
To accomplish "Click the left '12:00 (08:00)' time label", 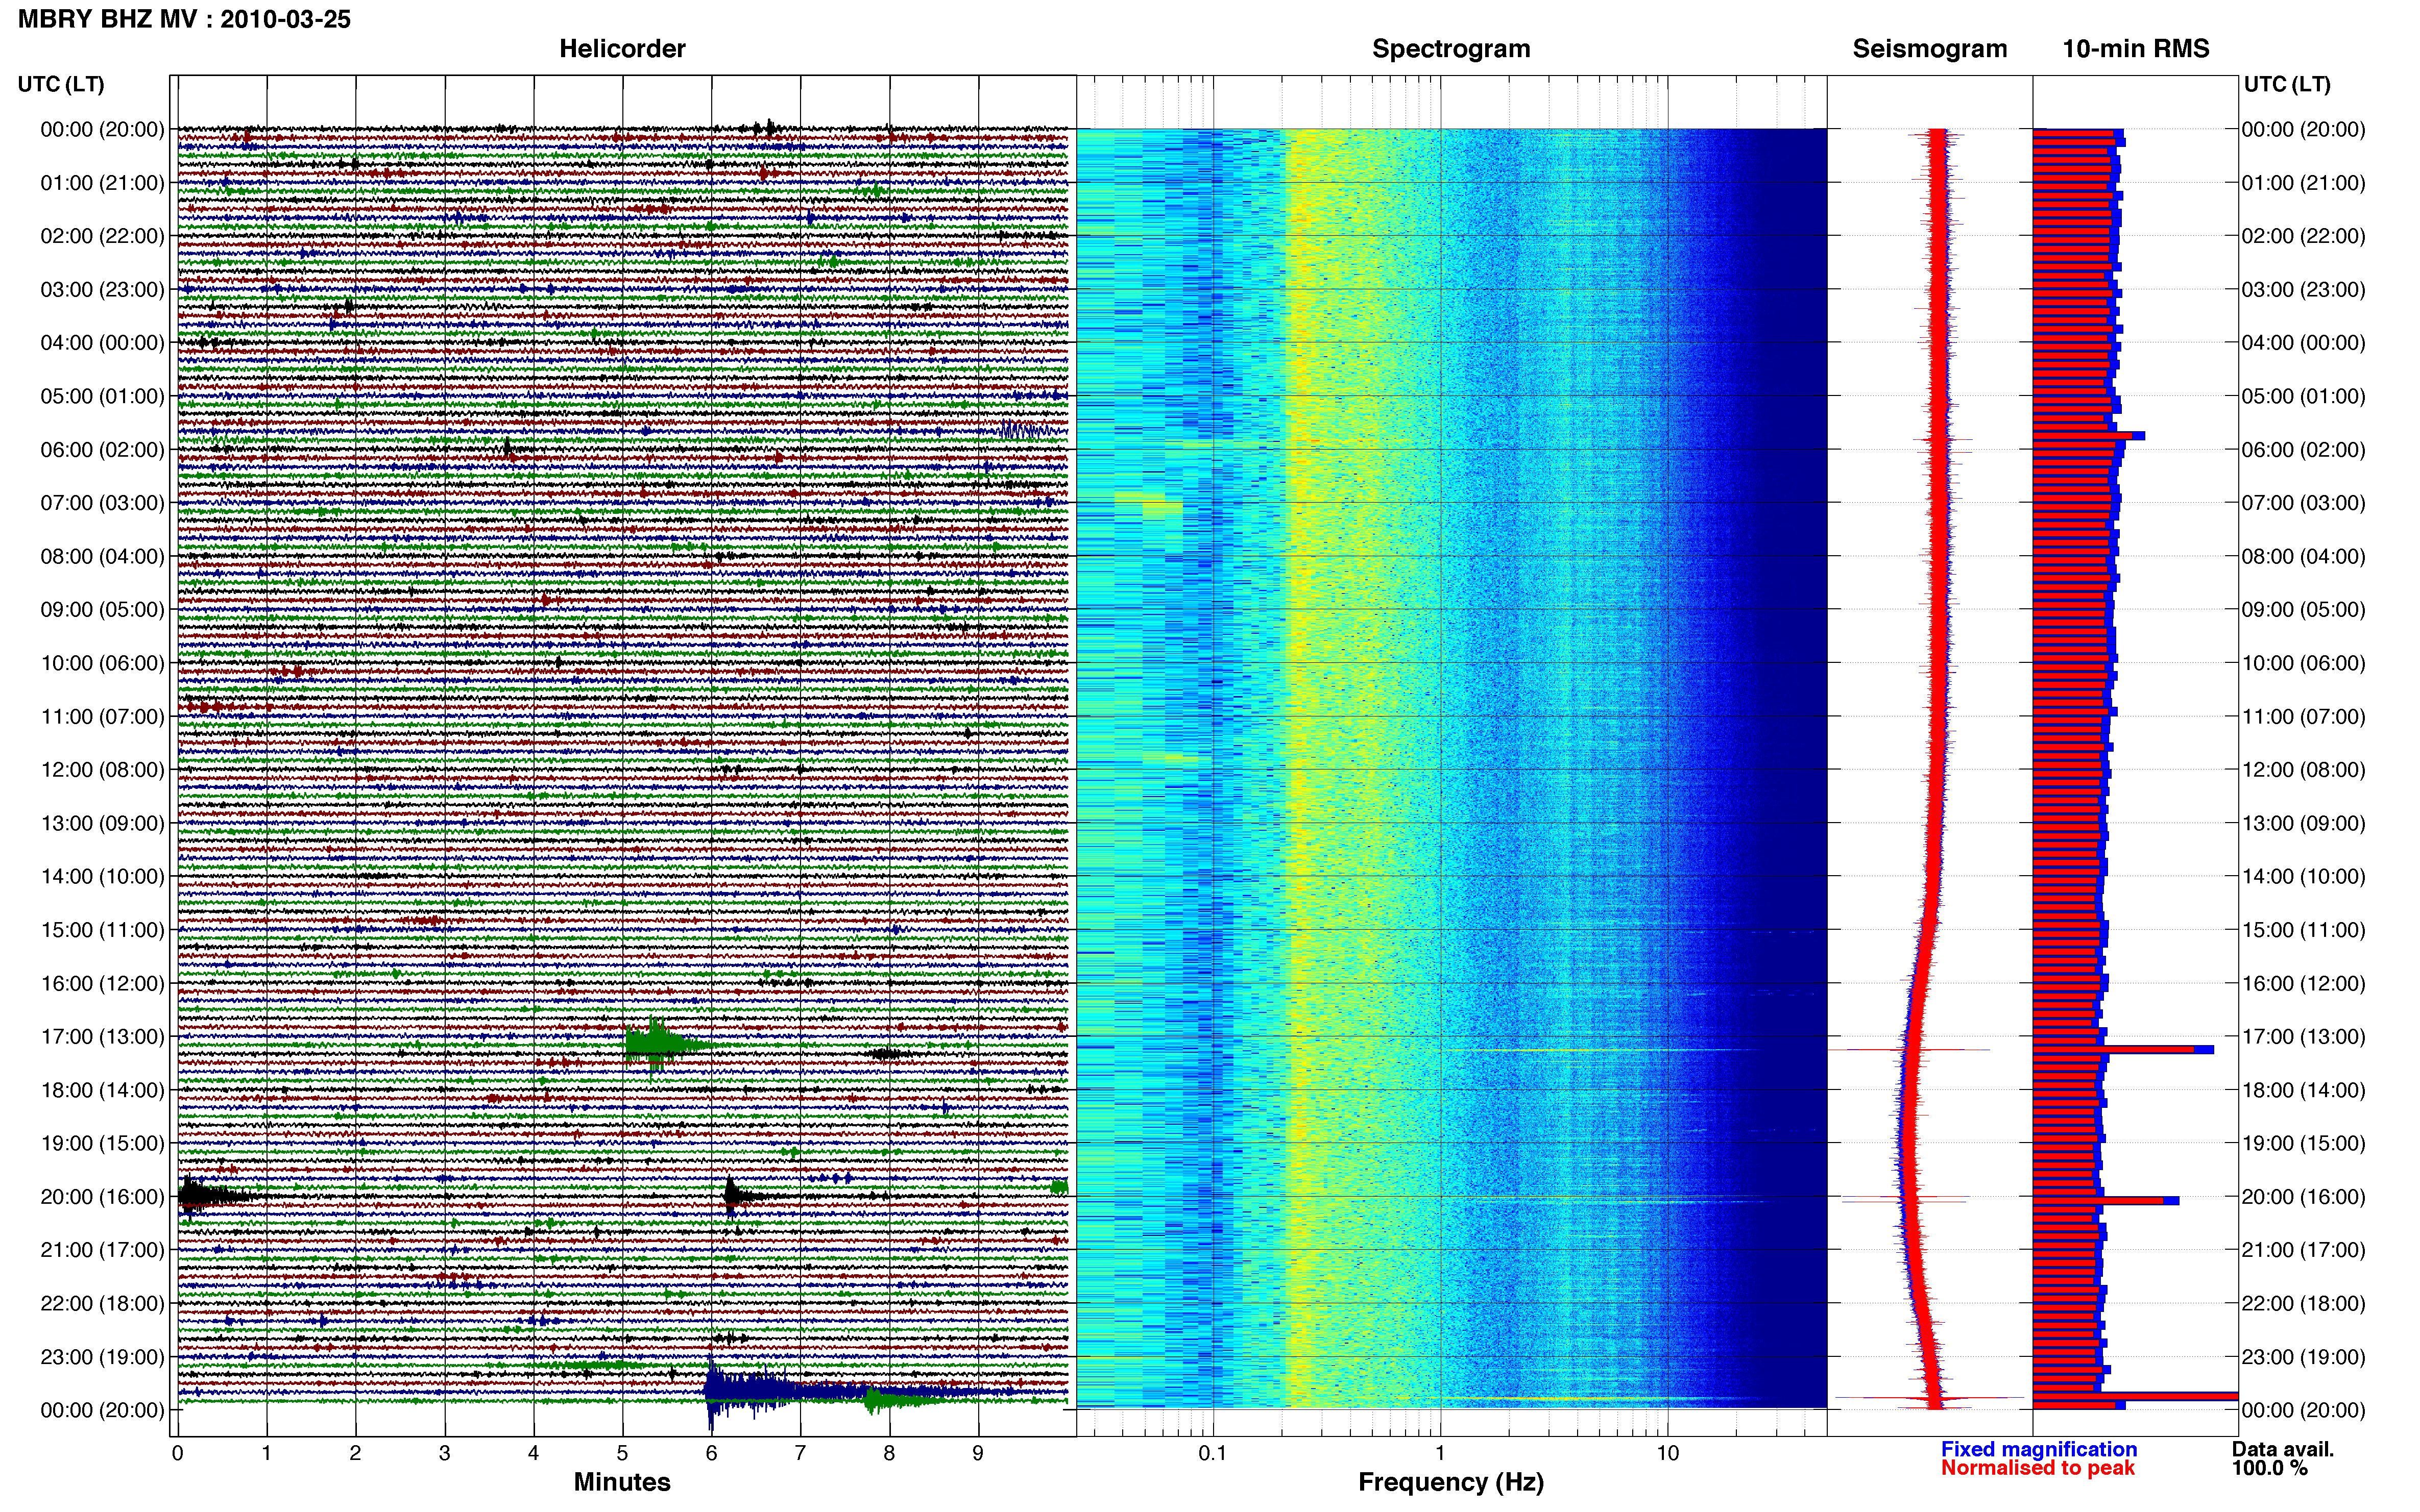I will [102, 770].
